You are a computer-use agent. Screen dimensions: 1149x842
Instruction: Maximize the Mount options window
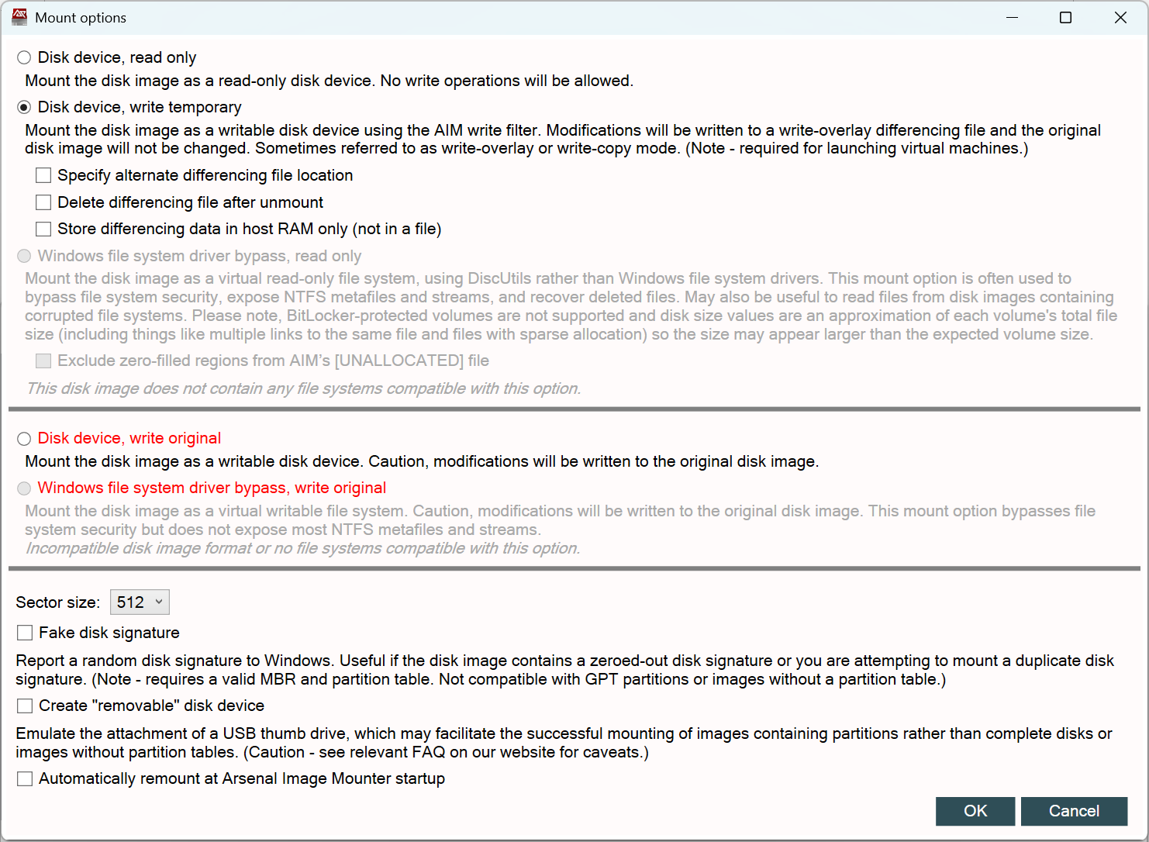(x=1066, y=17)
